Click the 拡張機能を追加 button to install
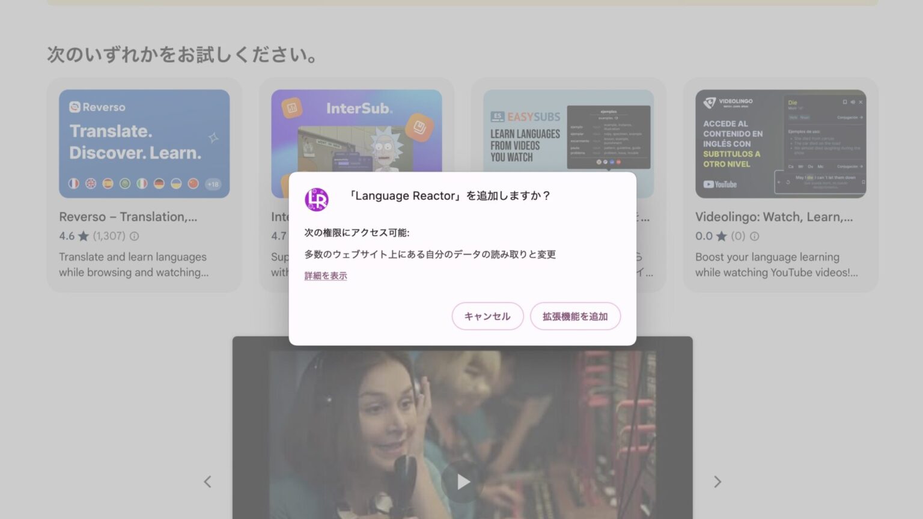This screenshot has width=923, height=519. (x=575, y=315)
